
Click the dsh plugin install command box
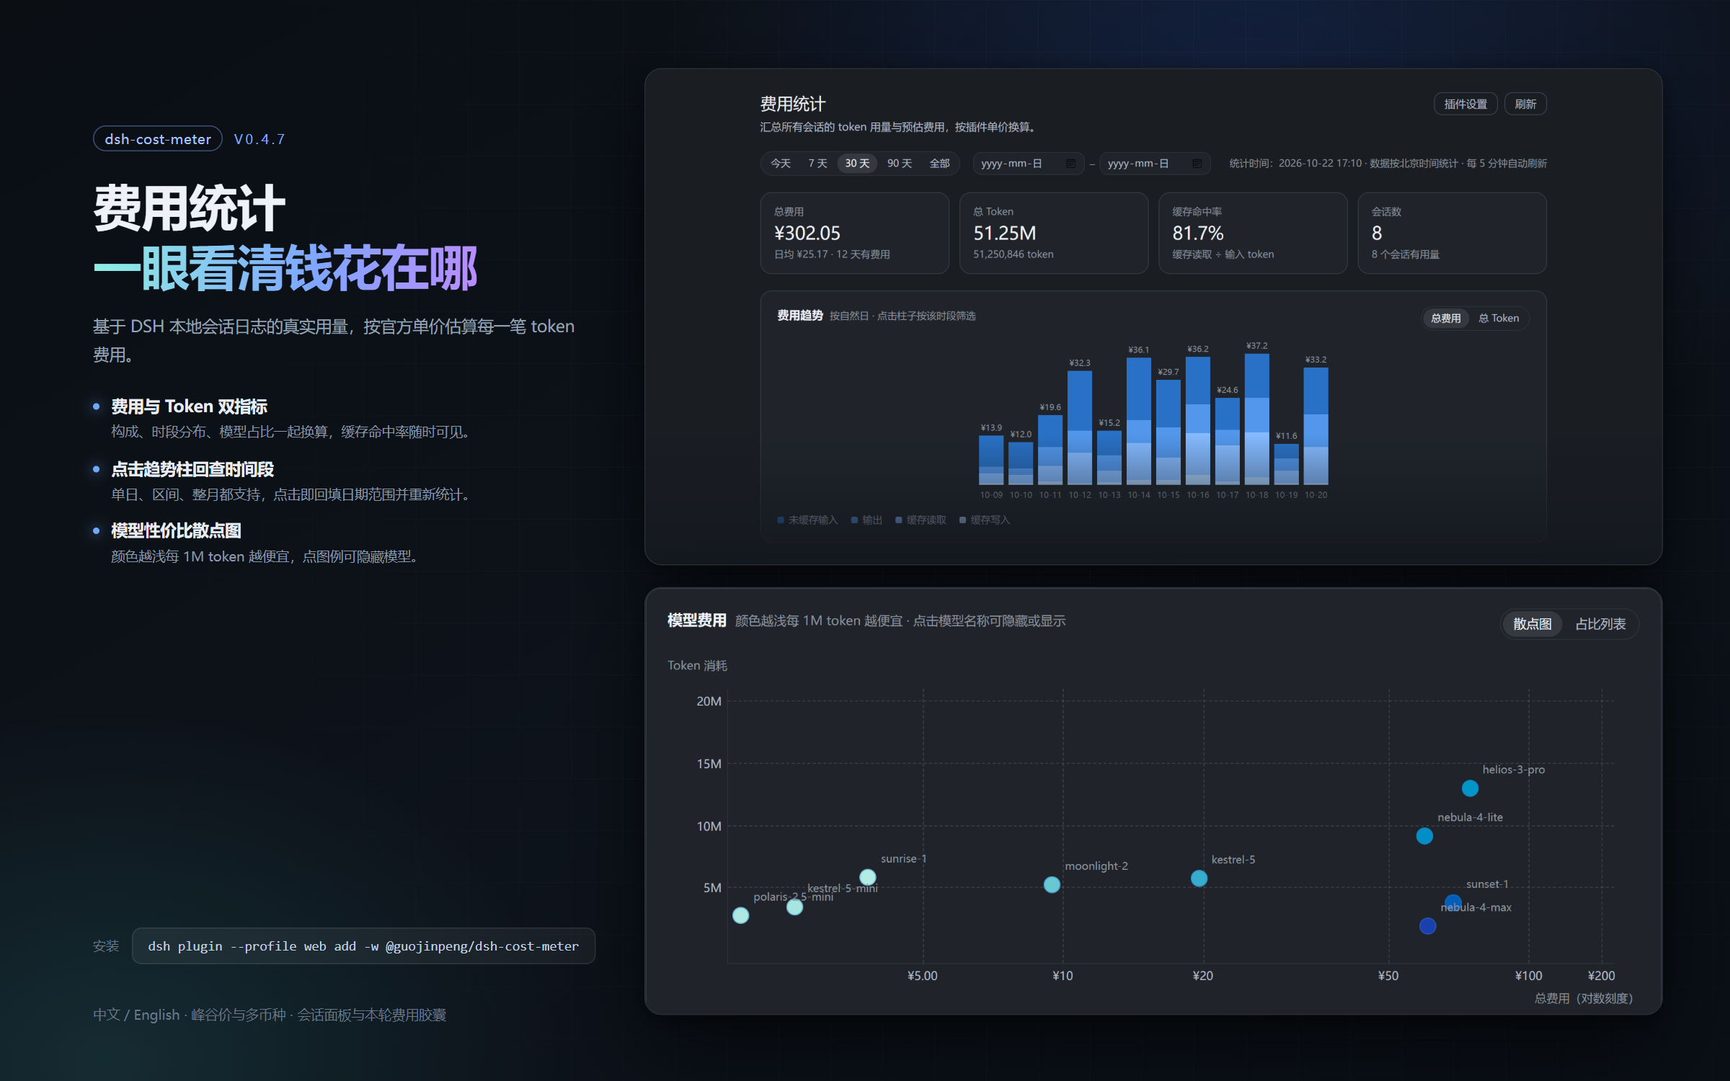click(363, 946)
